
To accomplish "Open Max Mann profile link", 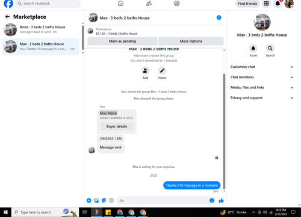I will click(x=108, y=113).
